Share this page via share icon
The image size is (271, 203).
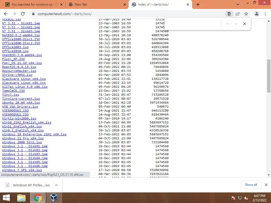(238, 14)
